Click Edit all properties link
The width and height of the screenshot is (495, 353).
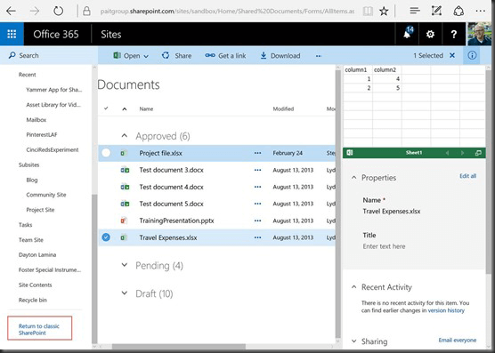click(468, 176)
